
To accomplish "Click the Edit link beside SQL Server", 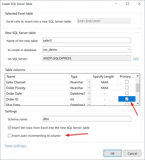I will tap(136, 59).
